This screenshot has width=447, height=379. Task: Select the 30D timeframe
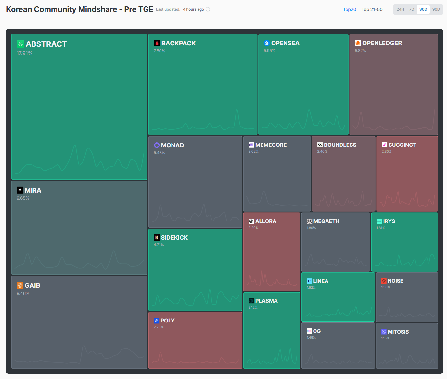pos(423,9)
